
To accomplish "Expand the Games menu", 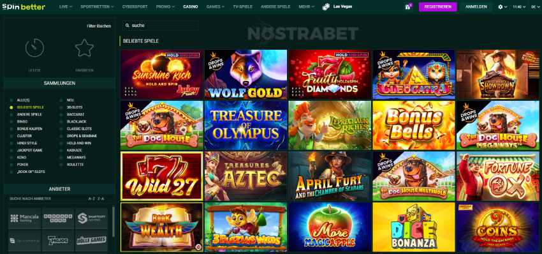I will pyautogui.click(x=215, y=6).
